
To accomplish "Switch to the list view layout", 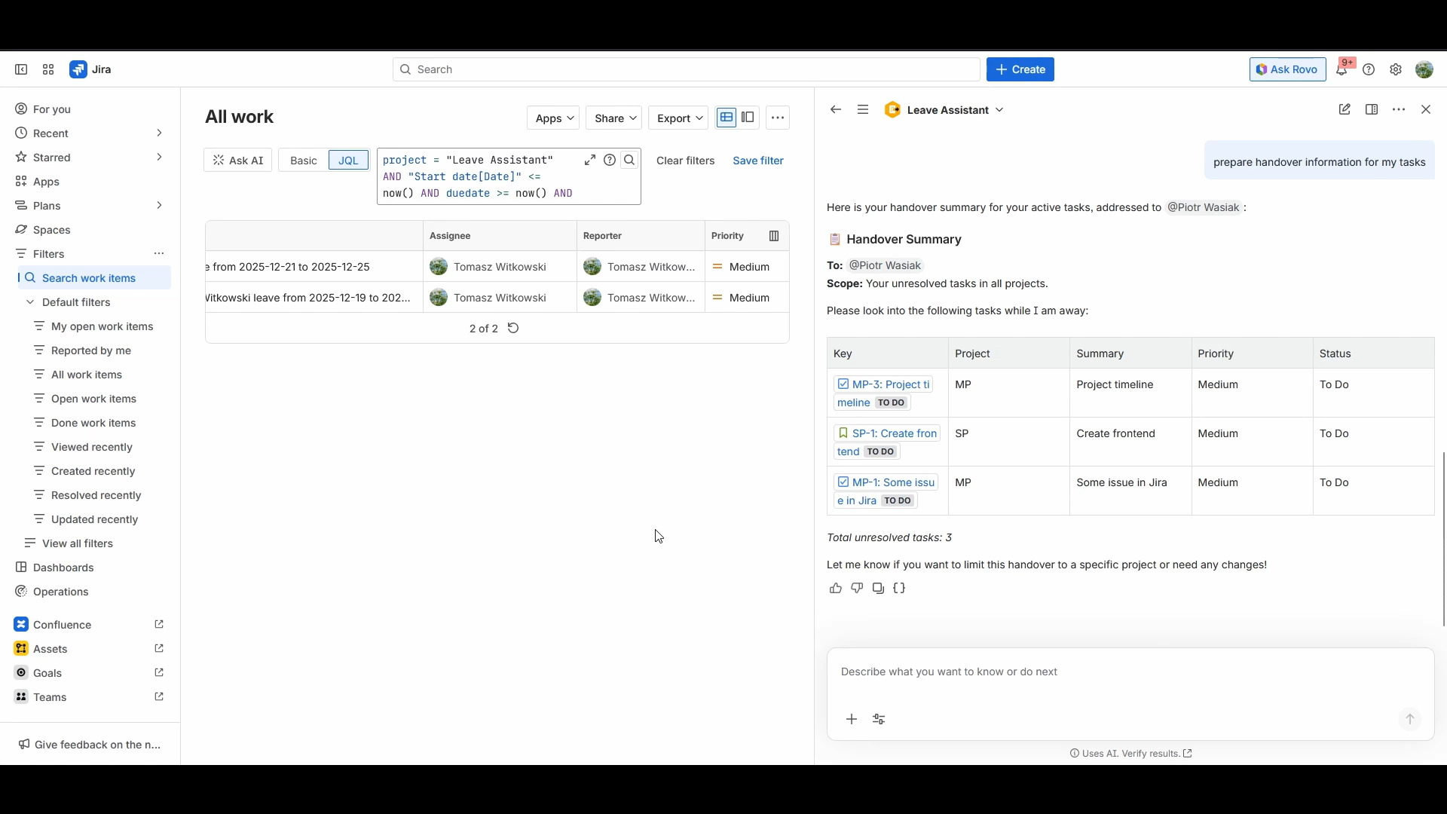I will coord(727,118).
